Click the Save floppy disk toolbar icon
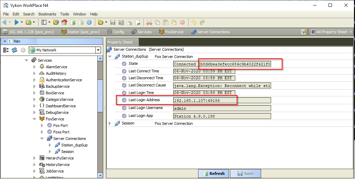The height and width of the screenshot is (179, 355). click(x=113, y=22)
